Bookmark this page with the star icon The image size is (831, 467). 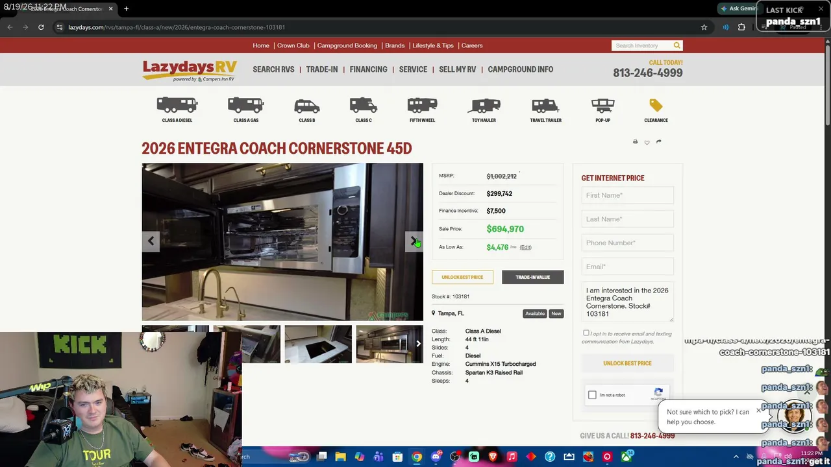click(x=704, y=27)
